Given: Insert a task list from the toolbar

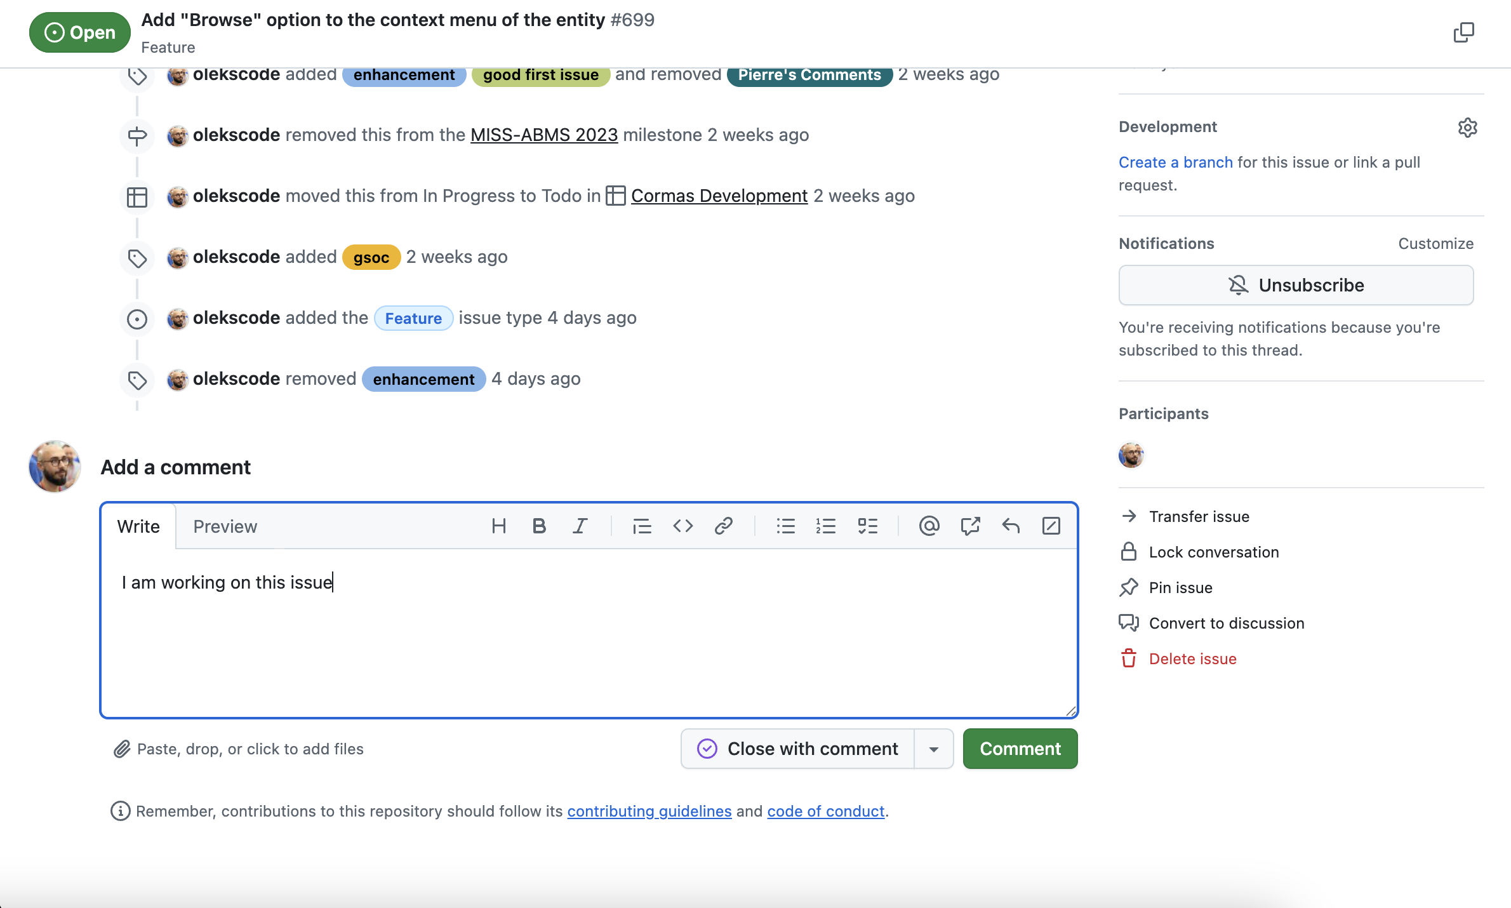Looking at the screenshot, I should [867, 526].
